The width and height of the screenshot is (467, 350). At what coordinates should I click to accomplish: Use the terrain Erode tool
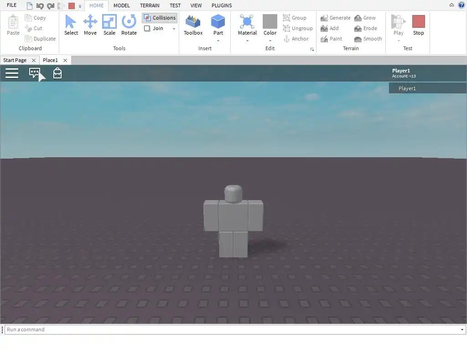(x=366, y=28)
